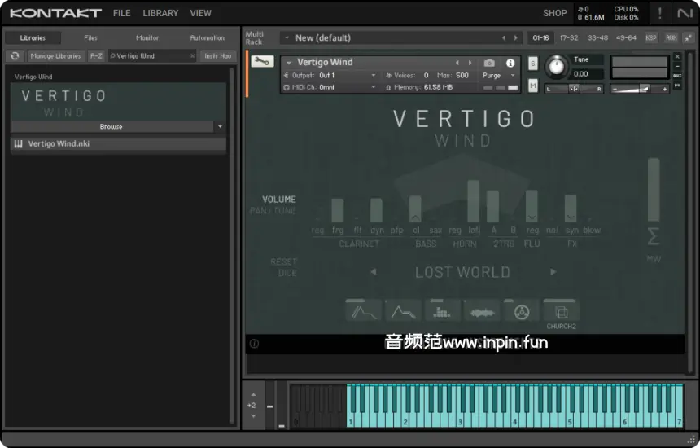
Task: Mute the Vertigo Wind instrument
Action: point(533,86)
